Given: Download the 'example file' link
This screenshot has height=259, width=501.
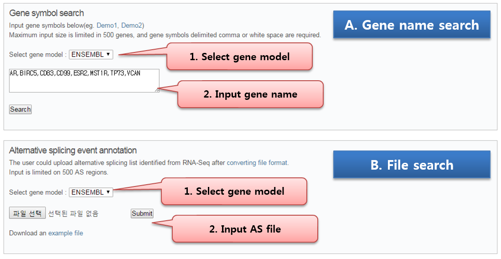Looking at the screenshot, I should (x=66, y=233).
